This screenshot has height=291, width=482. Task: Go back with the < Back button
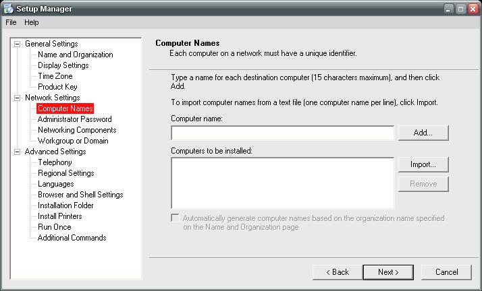(x=338, y=272)
